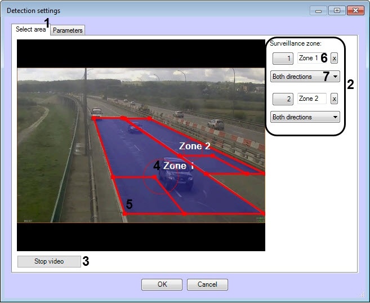Switch to the Parameters tab

coord(68,30)
